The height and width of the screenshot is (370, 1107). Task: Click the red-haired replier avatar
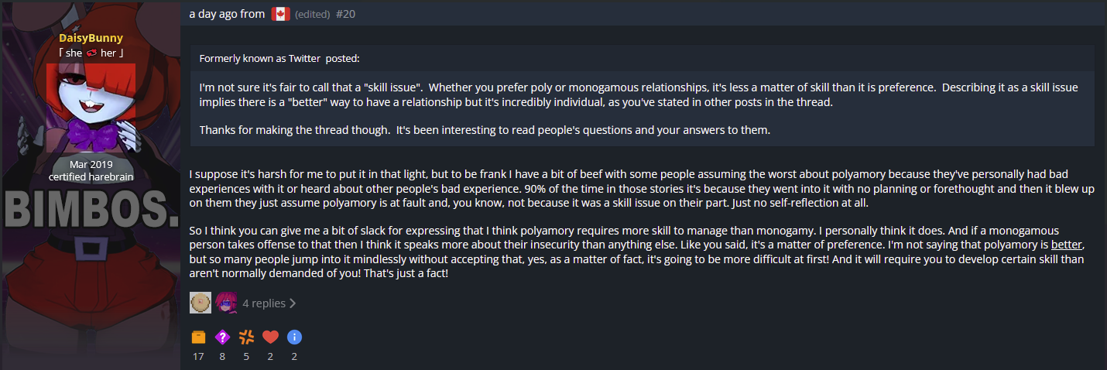(x=226, y=303)
